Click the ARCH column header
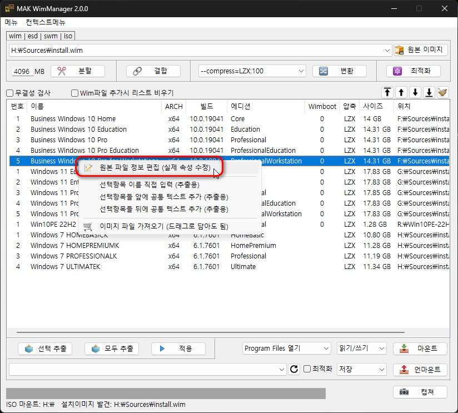 [x=174, y=106]
